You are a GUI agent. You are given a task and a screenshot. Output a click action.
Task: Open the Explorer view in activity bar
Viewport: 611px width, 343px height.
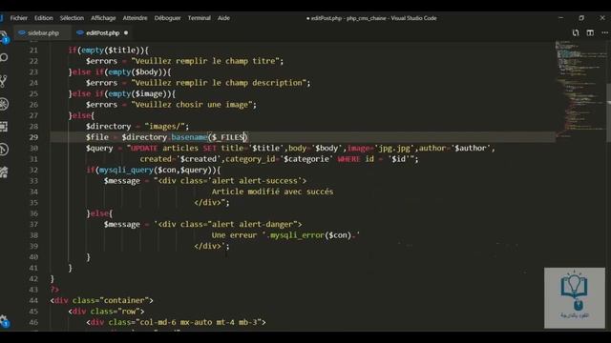(4, 36)
